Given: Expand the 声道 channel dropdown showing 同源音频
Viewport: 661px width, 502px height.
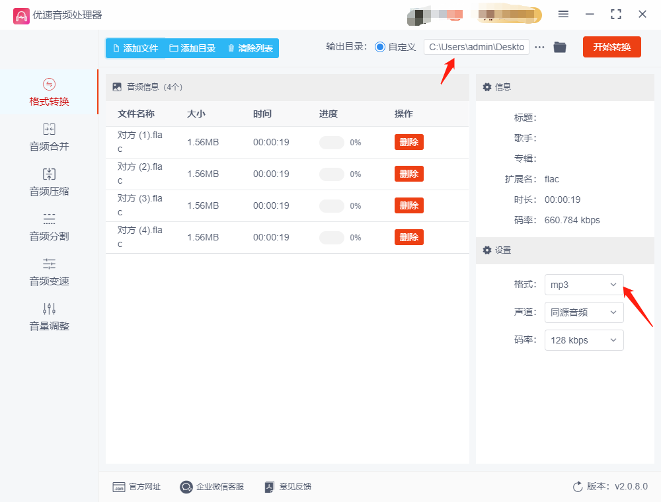Looking at the screenshot, I should tap(583, 312).
